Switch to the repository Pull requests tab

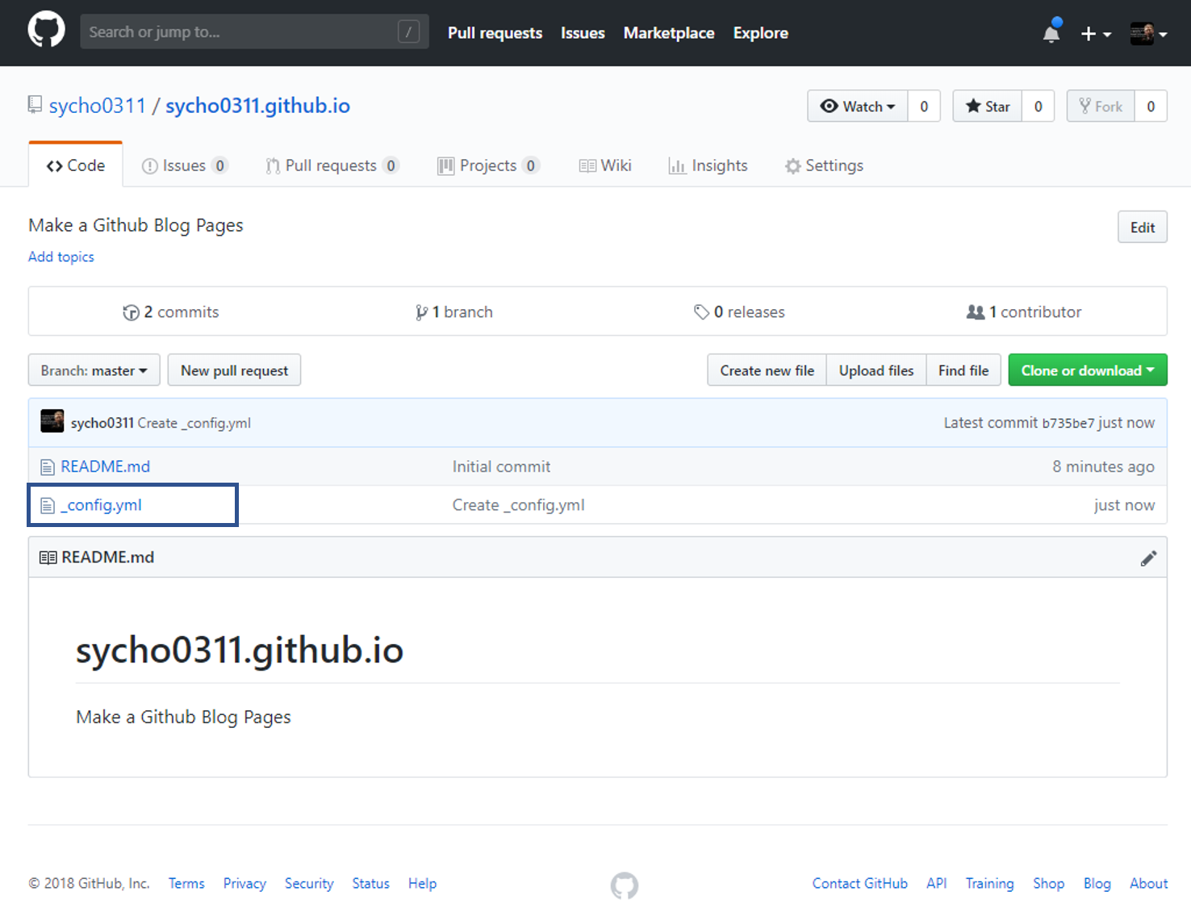point(332,165)
